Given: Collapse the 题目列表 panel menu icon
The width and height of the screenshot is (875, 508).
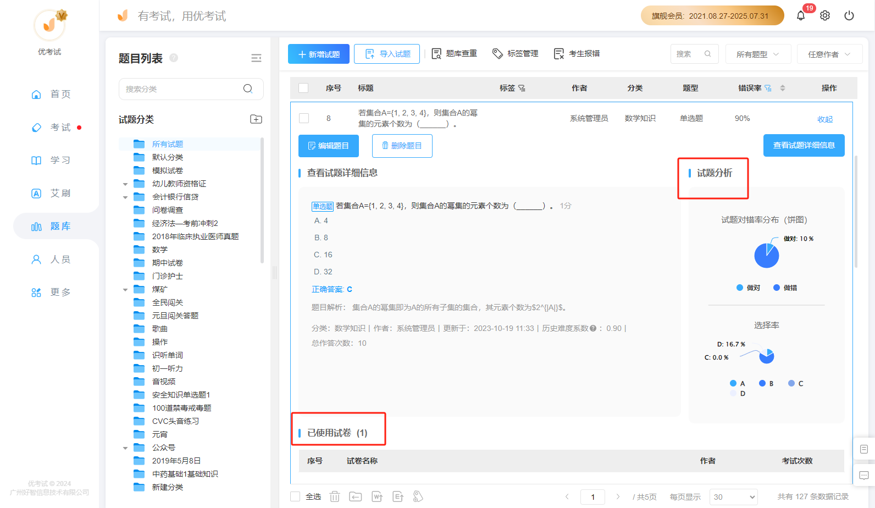Looking at the screenshot, I should point(256,58).
